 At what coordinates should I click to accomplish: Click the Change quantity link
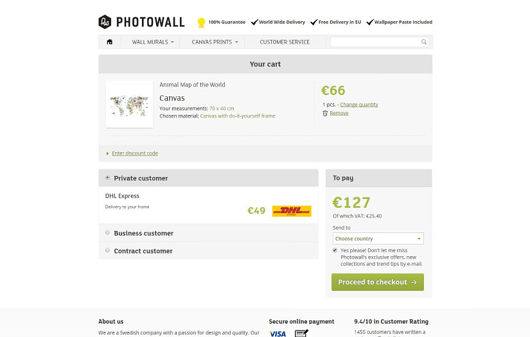tap(359, 105)
